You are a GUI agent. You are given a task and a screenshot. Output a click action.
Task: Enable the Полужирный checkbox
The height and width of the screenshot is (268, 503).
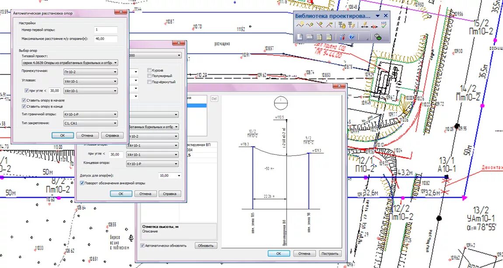(x=149, y=76)
